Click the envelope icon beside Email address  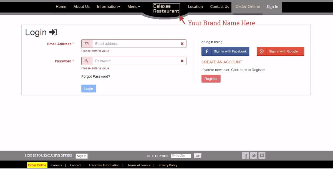[87, 44]
